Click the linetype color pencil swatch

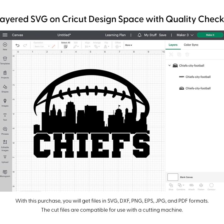[53, 47]
